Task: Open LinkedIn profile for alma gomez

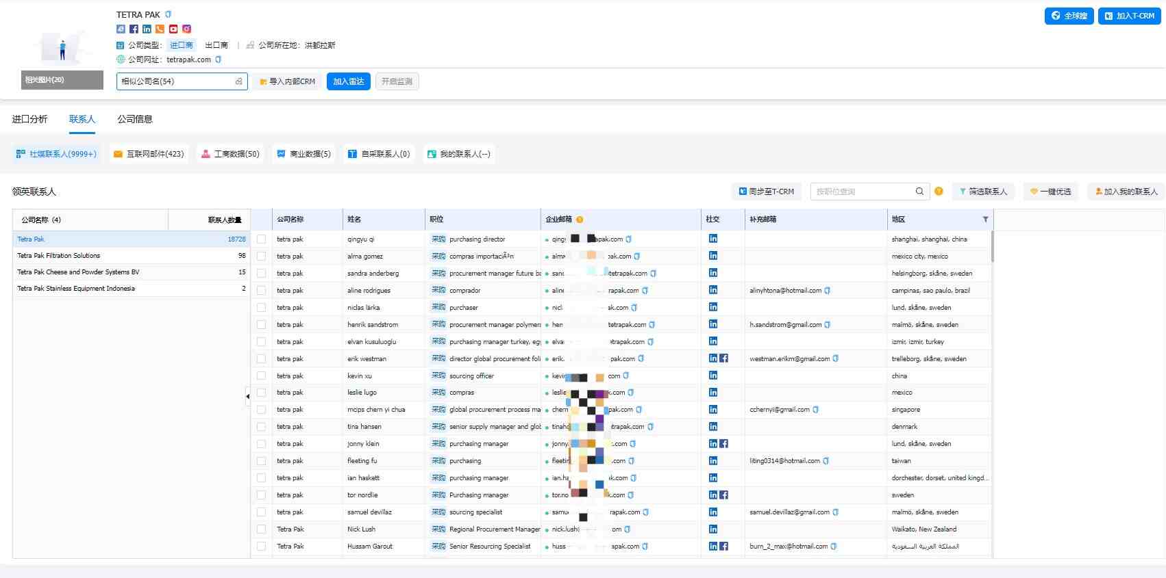Action: click(x=713, y=256)
